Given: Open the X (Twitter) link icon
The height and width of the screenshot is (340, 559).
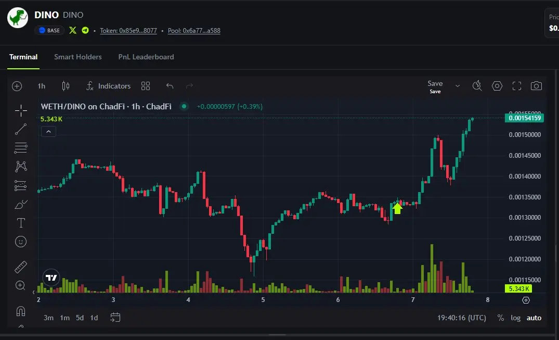Looking at the screenshot, I should pos(73,30).
